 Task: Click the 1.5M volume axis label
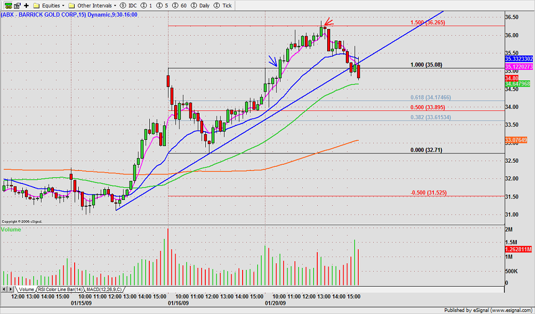512,242
